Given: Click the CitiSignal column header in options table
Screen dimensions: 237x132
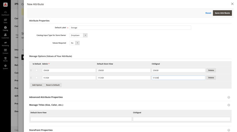Looking at the screenshot, I should pyautogui.click(x=156, y=64).
